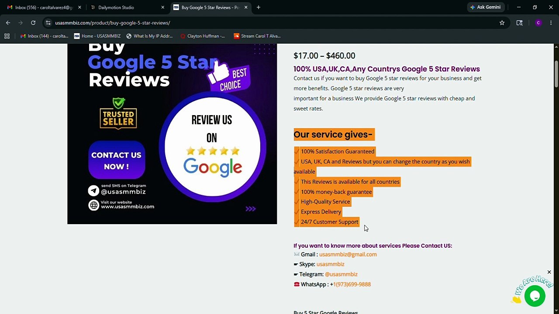View site information icon in address bar
The height and width of the screenshot is (314, 559).
[x=48, y=23]
